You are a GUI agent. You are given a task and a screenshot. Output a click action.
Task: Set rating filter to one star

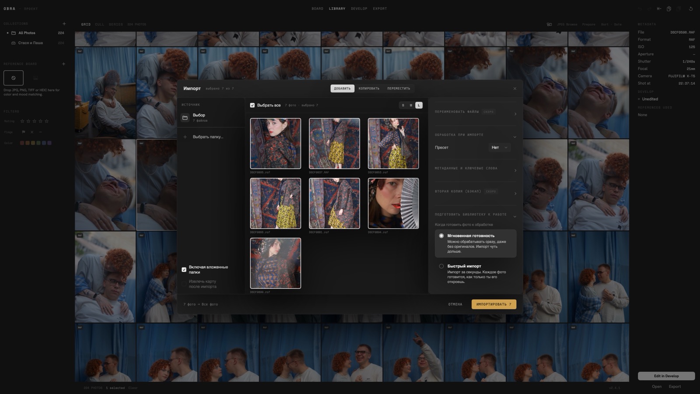point(22,121)
